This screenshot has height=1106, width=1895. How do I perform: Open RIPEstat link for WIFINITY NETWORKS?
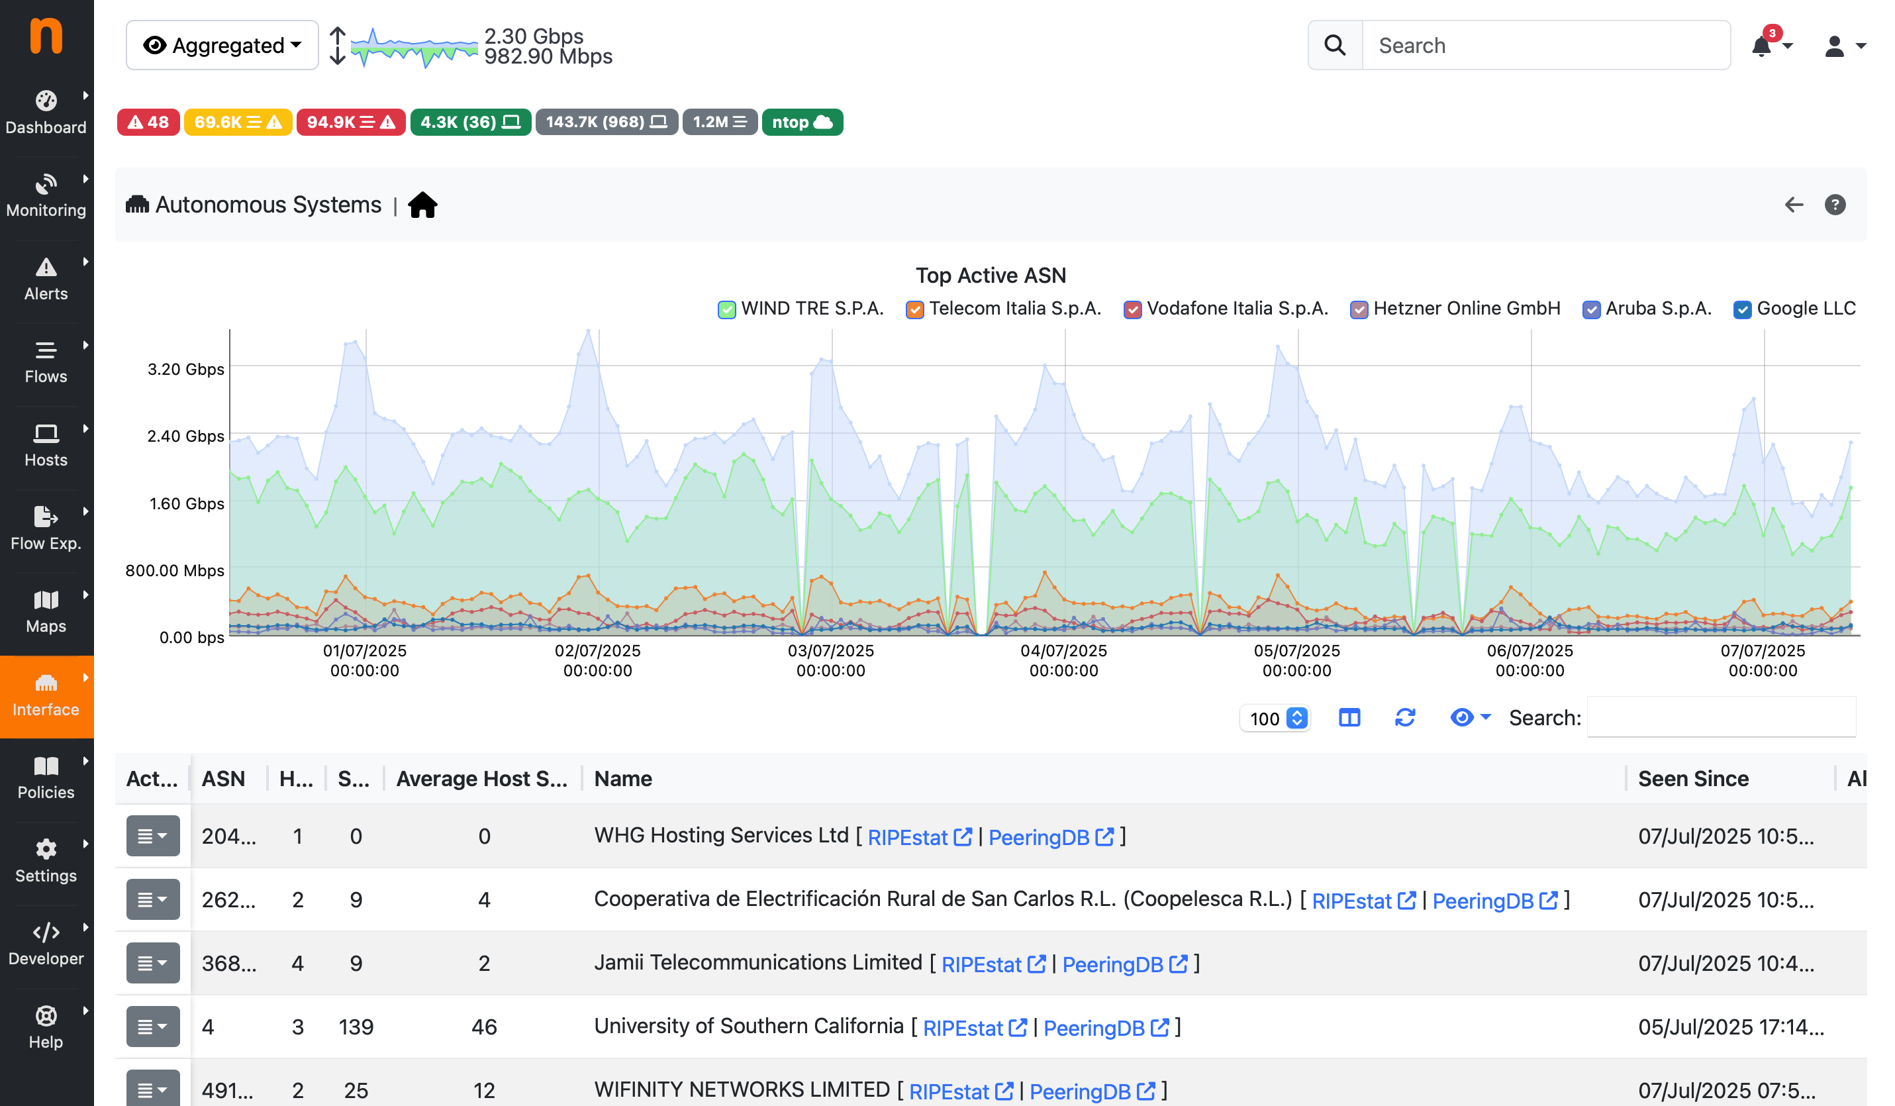coord(961,1091)
